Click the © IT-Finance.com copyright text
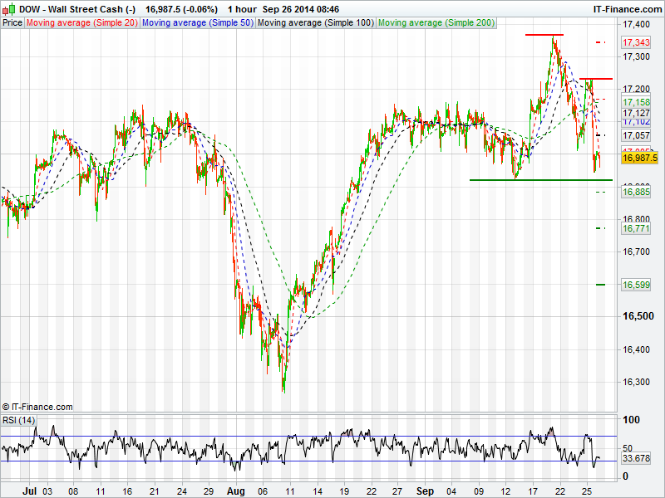665x498 pixels. tap(37, 407)
